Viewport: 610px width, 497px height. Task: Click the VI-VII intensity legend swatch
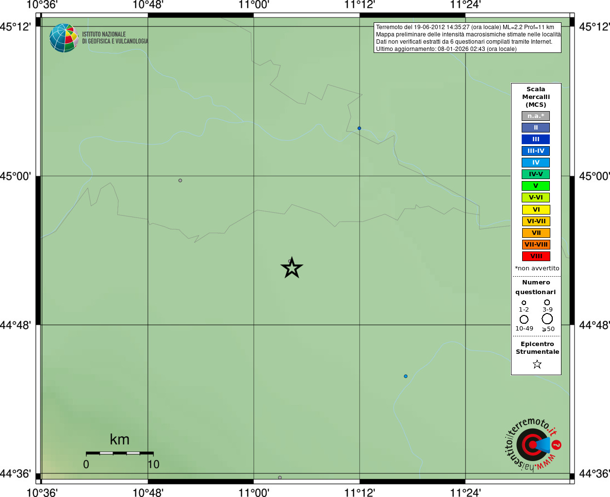(536, 221)
